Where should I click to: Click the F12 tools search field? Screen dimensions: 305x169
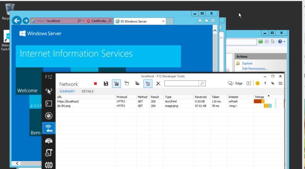point(181,83)
